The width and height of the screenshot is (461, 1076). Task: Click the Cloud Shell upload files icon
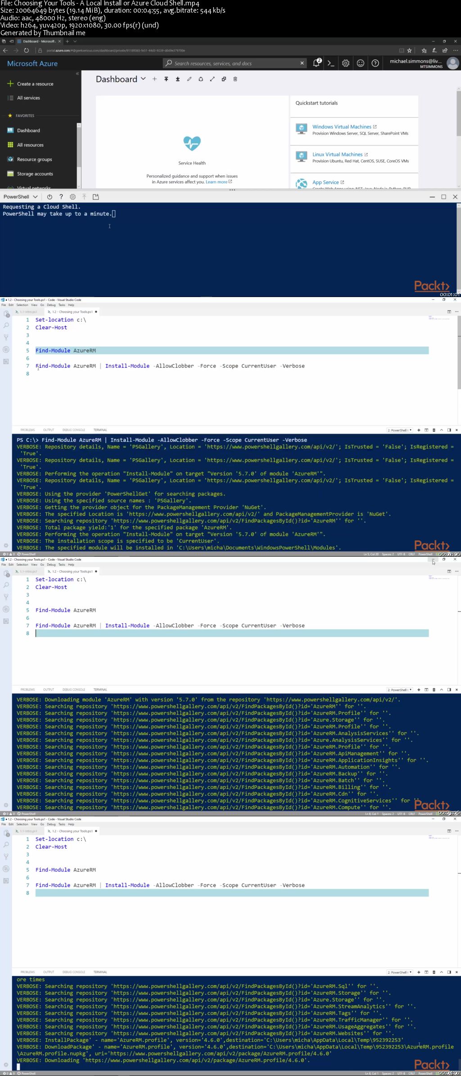point(84,197)
